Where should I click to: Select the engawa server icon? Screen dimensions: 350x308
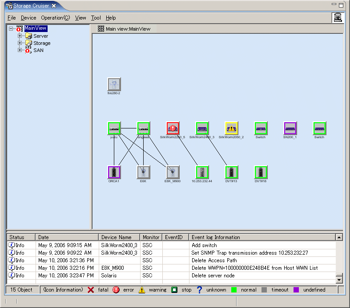[x=143, y=128]
